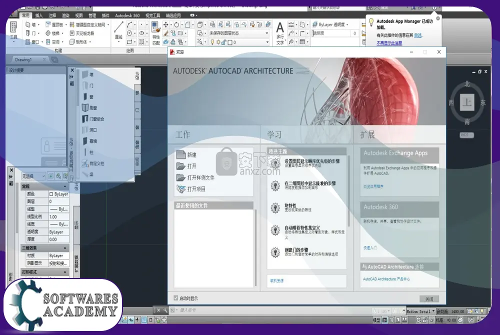Click the 天花板龙骨 ceiling grid tool
The image size is (500, 335).
click(x=82, y=33)
